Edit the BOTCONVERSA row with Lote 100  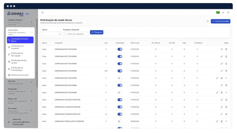click(222, 71)
